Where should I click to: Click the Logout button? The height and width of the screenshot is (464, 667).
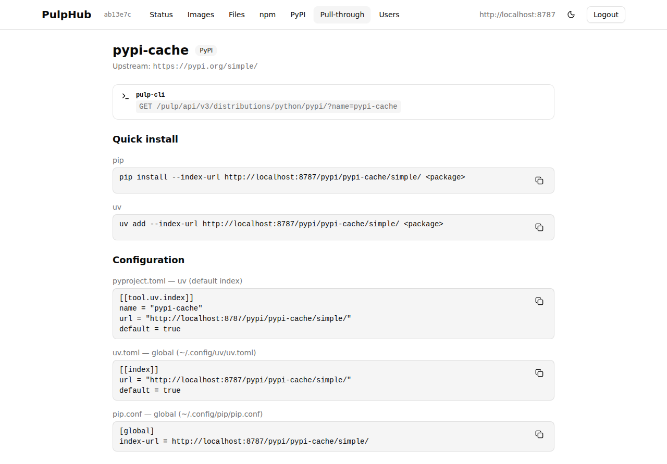[606, 15]
